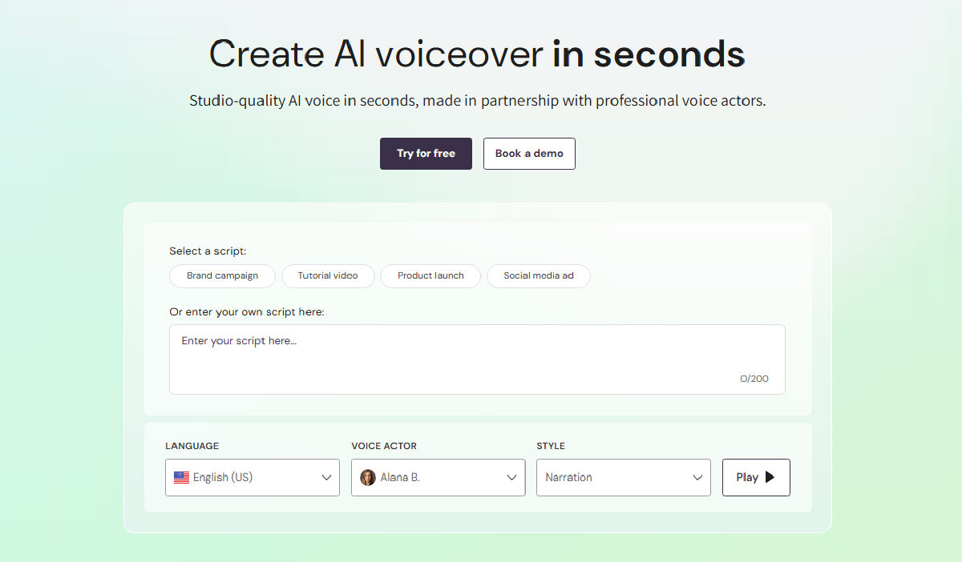Expand Language dropdown chevron

pos(326,478)
